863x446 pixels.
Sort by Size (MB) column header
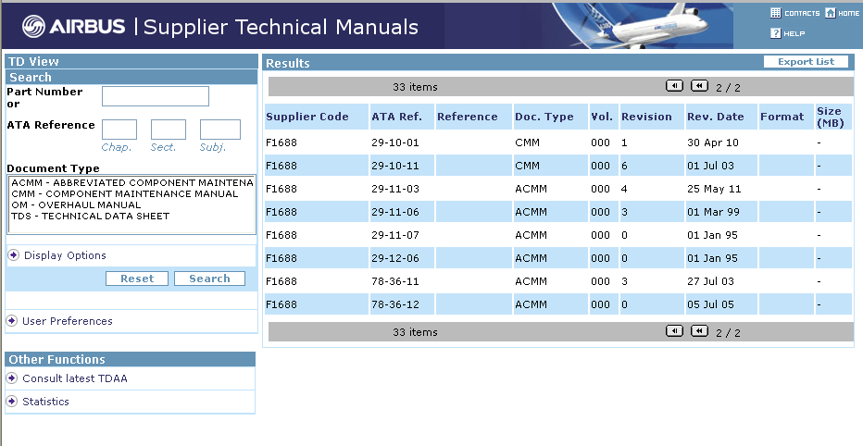click(830, 117)
